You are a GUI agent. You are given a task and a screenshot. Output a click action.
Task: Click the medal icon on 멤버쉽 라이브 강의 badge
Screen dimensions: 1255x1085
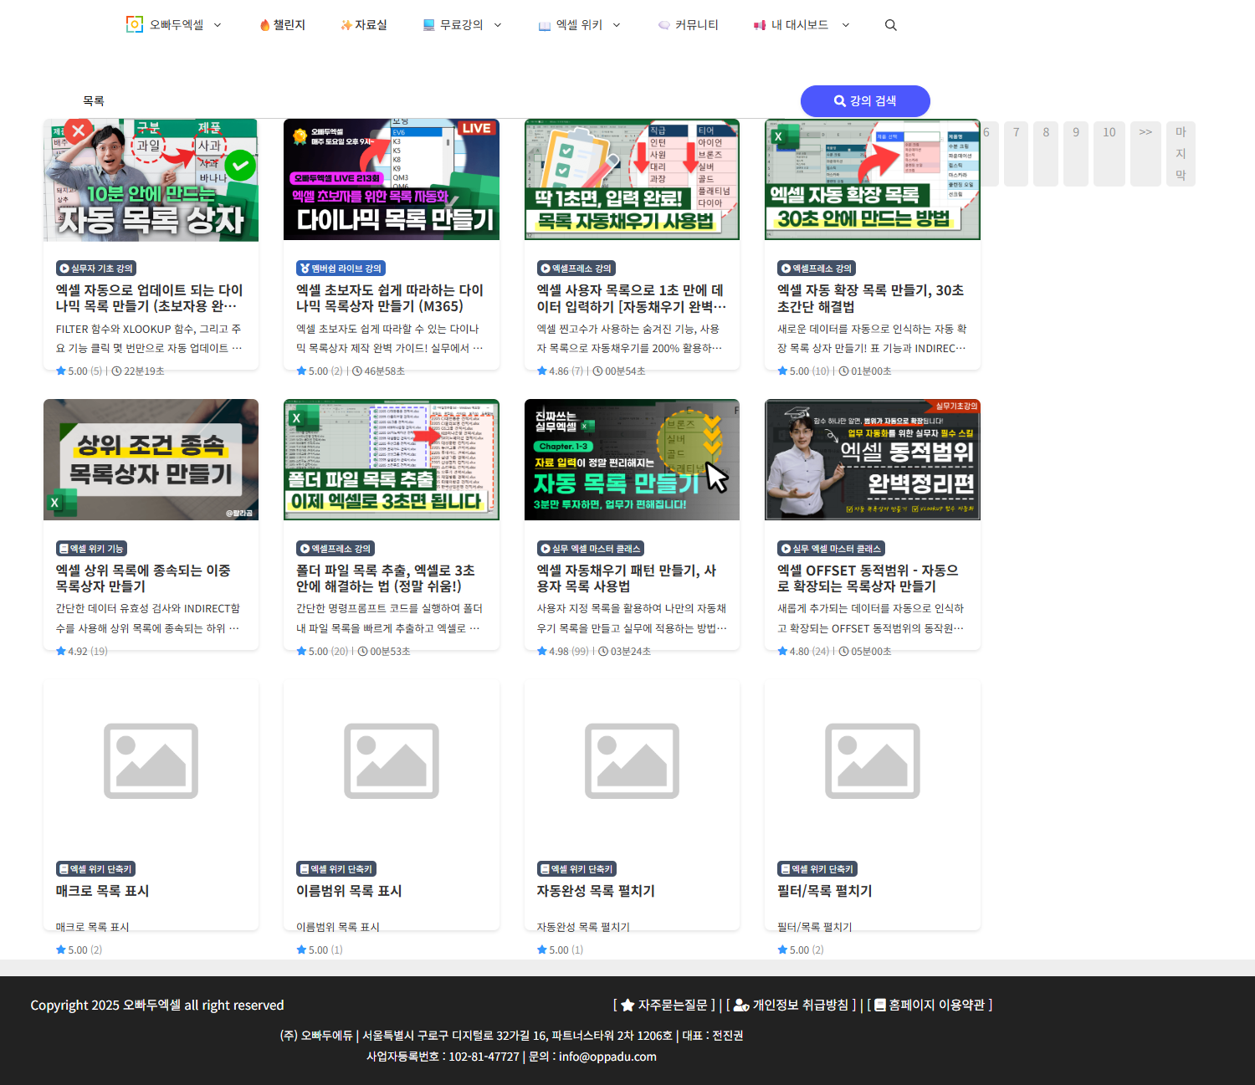point(303,268)
